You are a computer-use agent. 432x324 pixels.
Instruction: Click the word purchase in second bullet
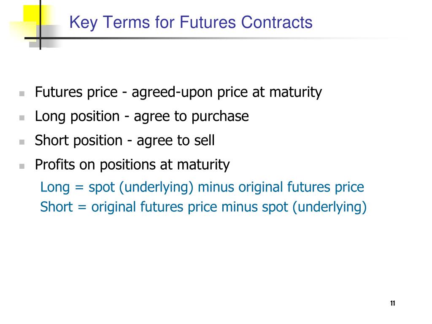(220, 117)
